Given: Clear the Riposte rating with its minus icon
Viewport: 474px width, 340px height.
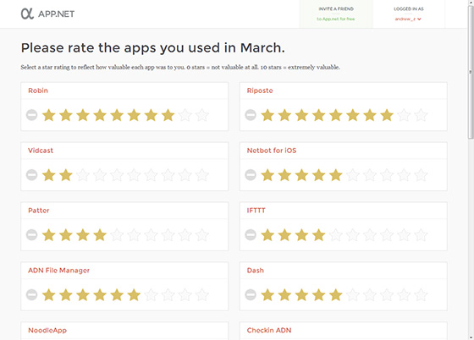Looking at the screenshot, I should pos(251,115).
